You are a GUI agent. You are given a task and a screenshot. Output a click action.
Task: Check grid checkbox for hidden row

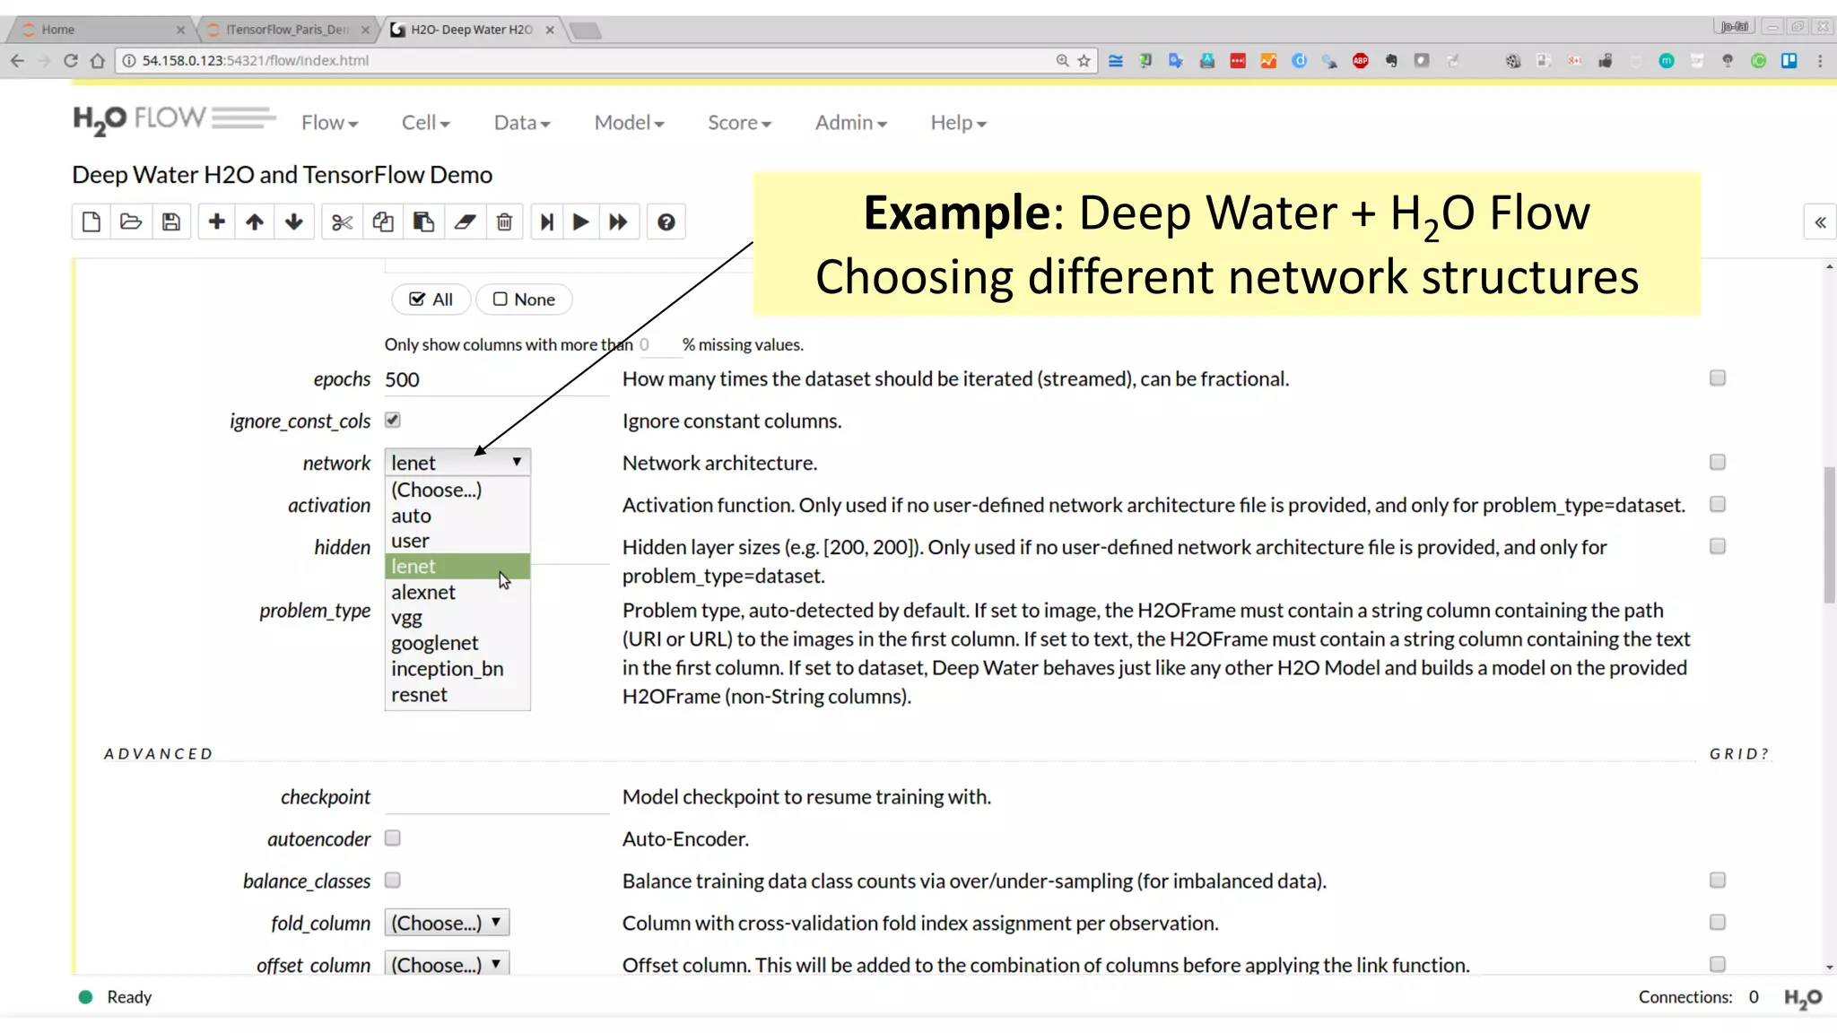point(1718,546)
